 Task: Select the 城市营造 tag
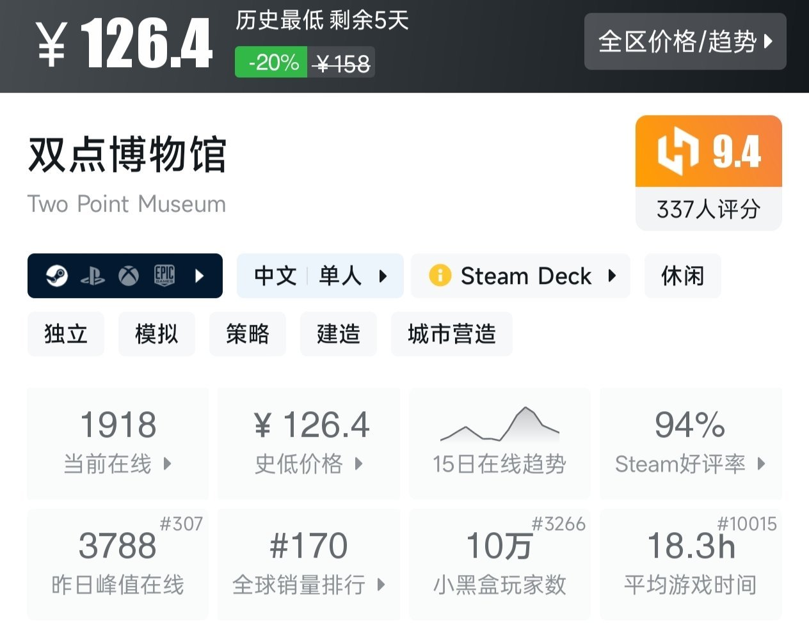[x=452, y=334]
